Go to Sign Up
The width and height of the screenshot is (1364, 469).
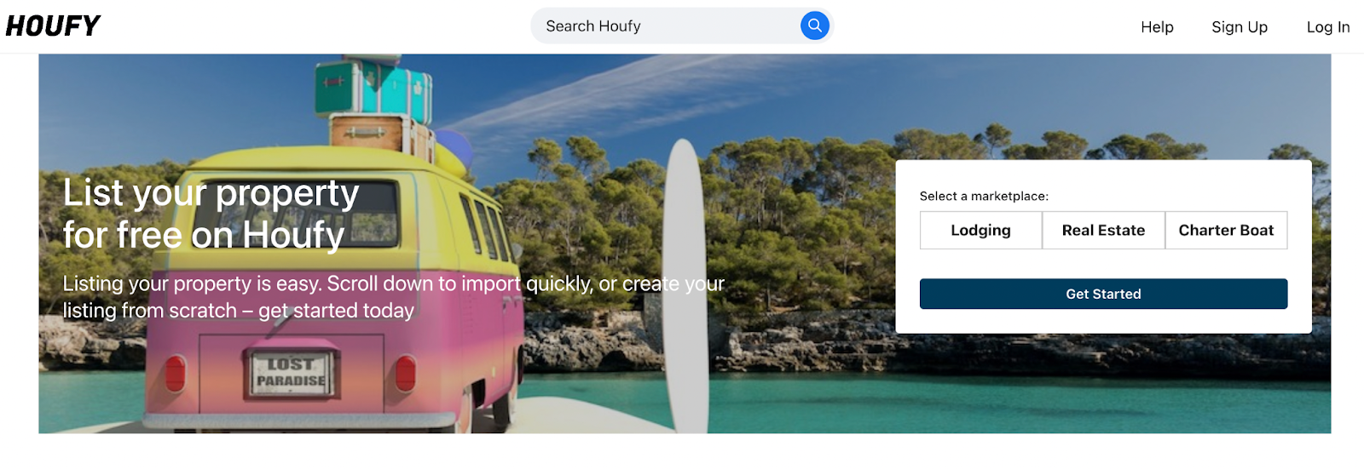click(1240, 27)
